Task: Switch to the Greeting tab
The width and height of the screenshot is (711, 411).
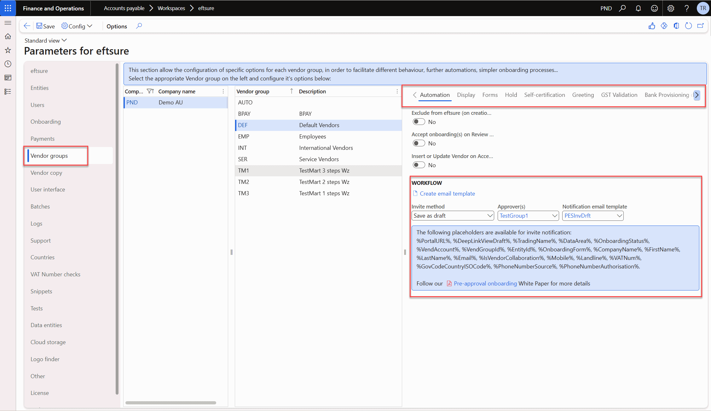Action: tap(583, 95)
